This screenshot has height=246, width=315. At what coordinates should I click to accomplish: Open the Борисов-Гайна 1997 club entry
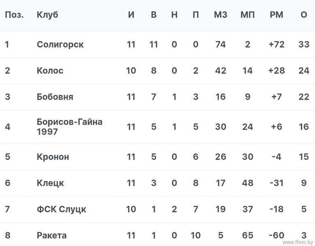pos(69,127)
